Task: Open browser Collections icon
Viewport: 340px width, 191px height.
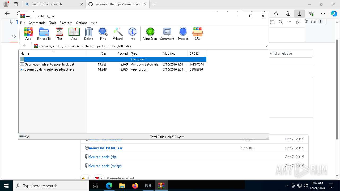Action: 288,14
